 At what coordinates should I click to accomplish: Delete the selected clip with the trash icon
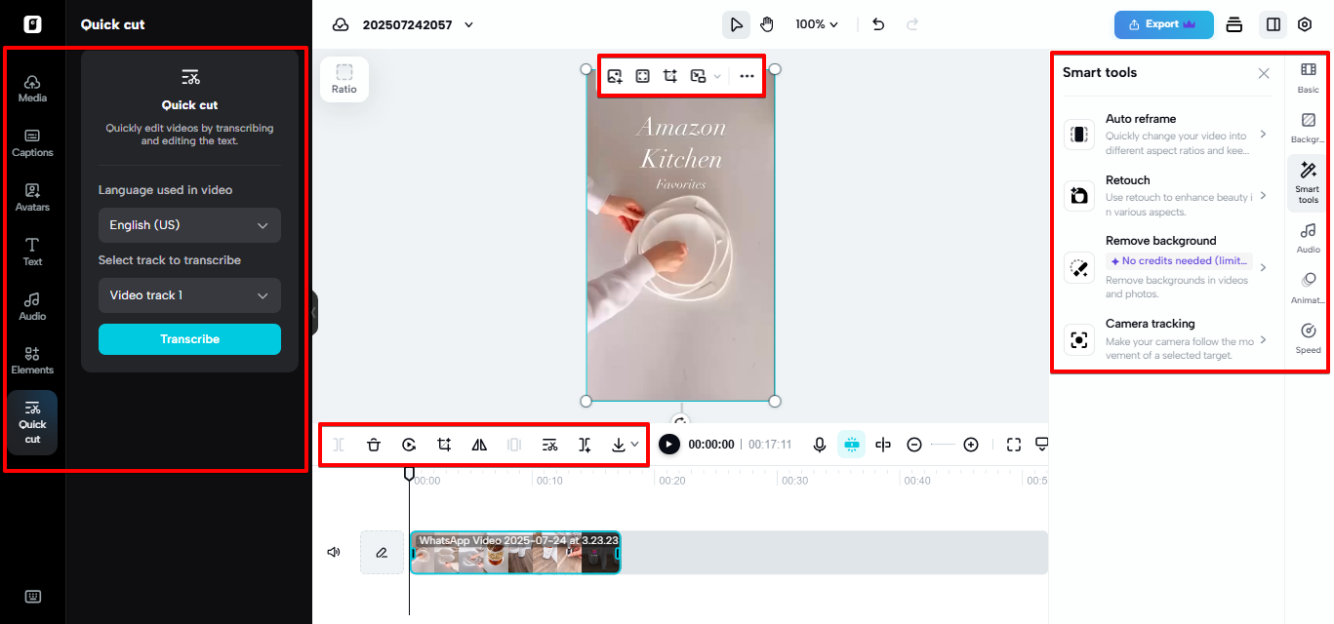pos(374,444)
